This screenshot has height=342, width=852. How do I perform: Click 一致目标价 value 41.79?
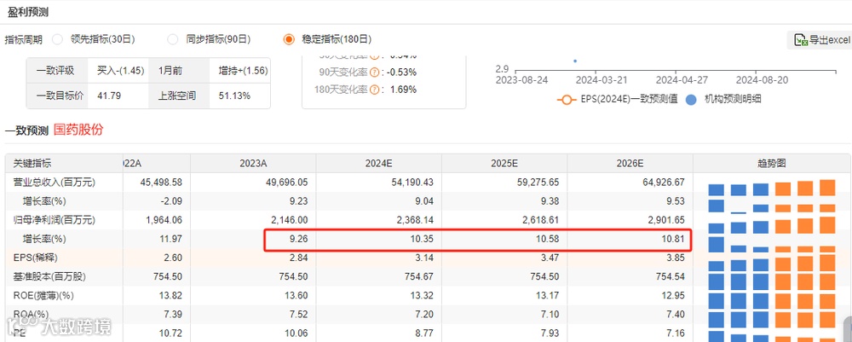(x=109, y=96)
